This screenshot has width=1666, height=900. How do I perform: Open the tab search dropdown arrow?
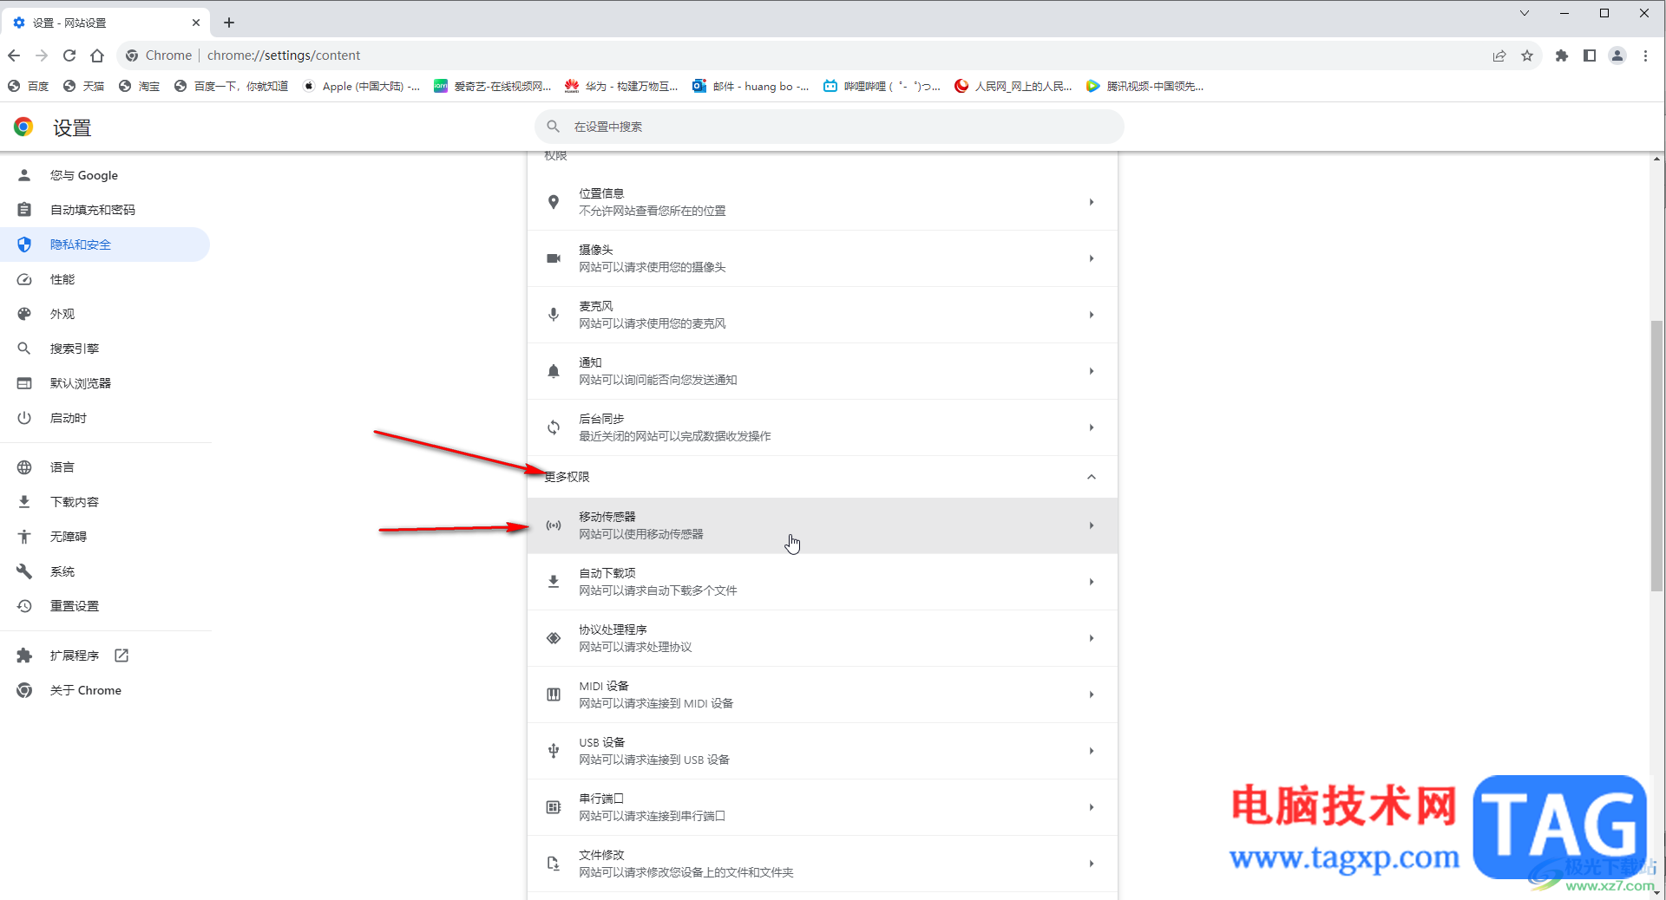[x=1525, y=13]
